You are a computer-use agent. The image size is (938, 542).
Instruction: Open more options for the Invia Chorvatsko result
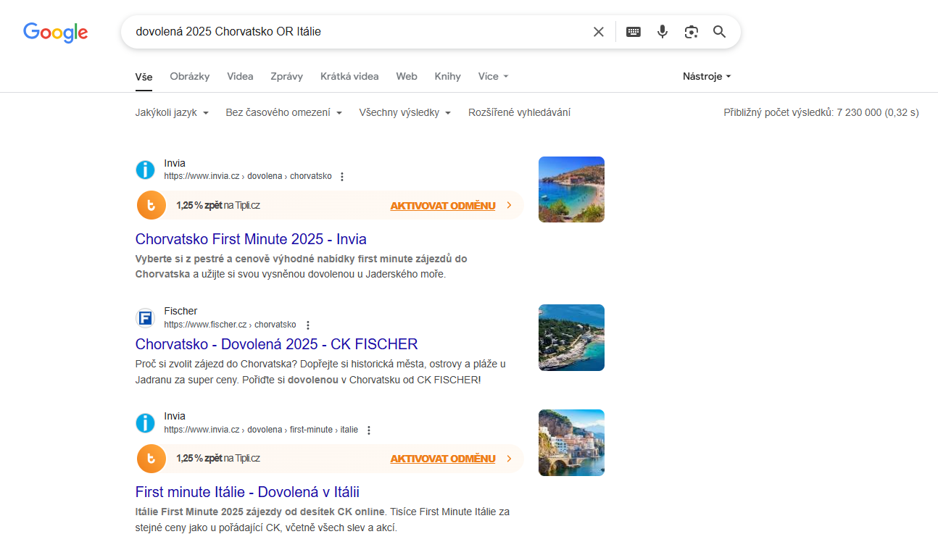pyautogui.click(x=342, y=177)
